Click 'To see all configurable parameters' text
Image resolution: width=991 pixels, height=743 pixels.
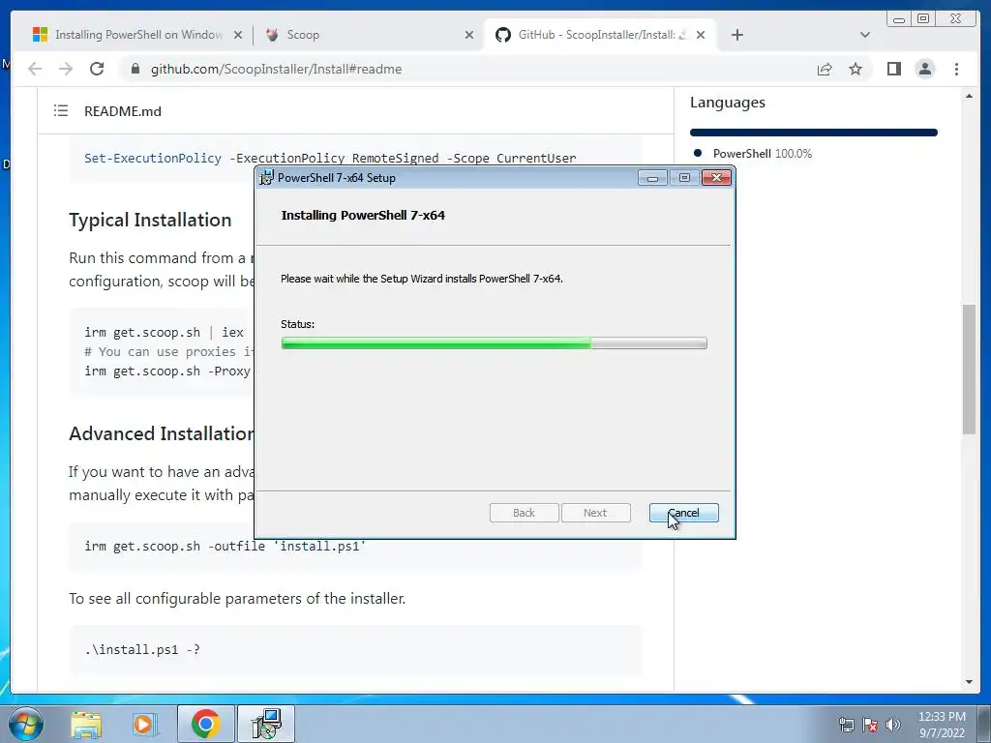click(237, 598)
